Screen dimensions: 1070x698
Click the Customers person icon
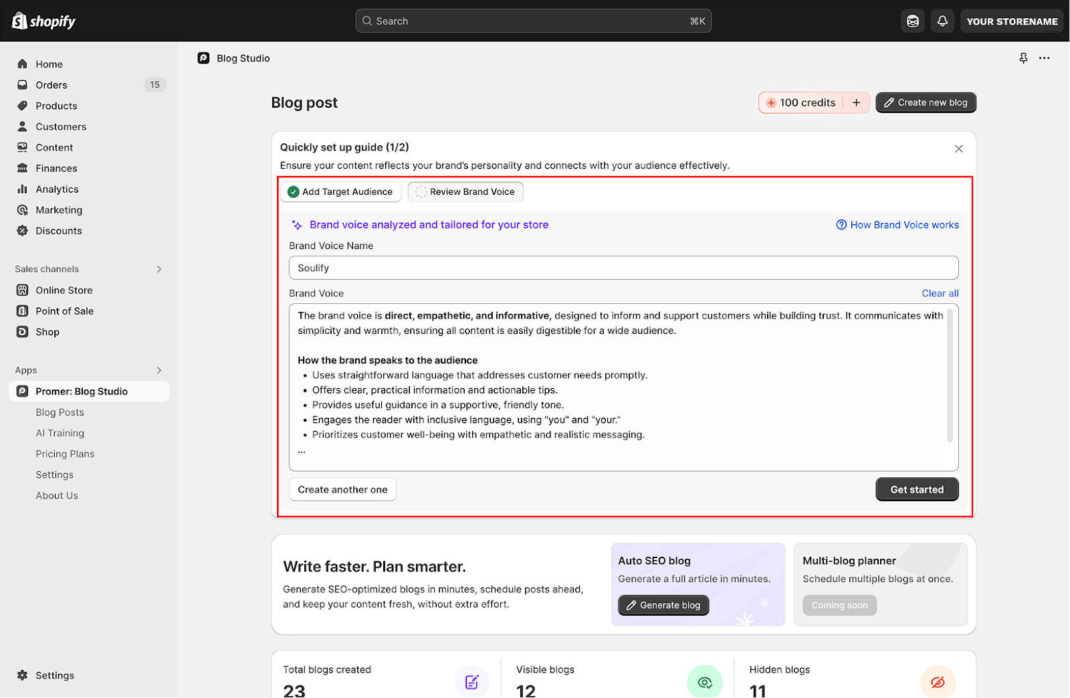point(23,126)
